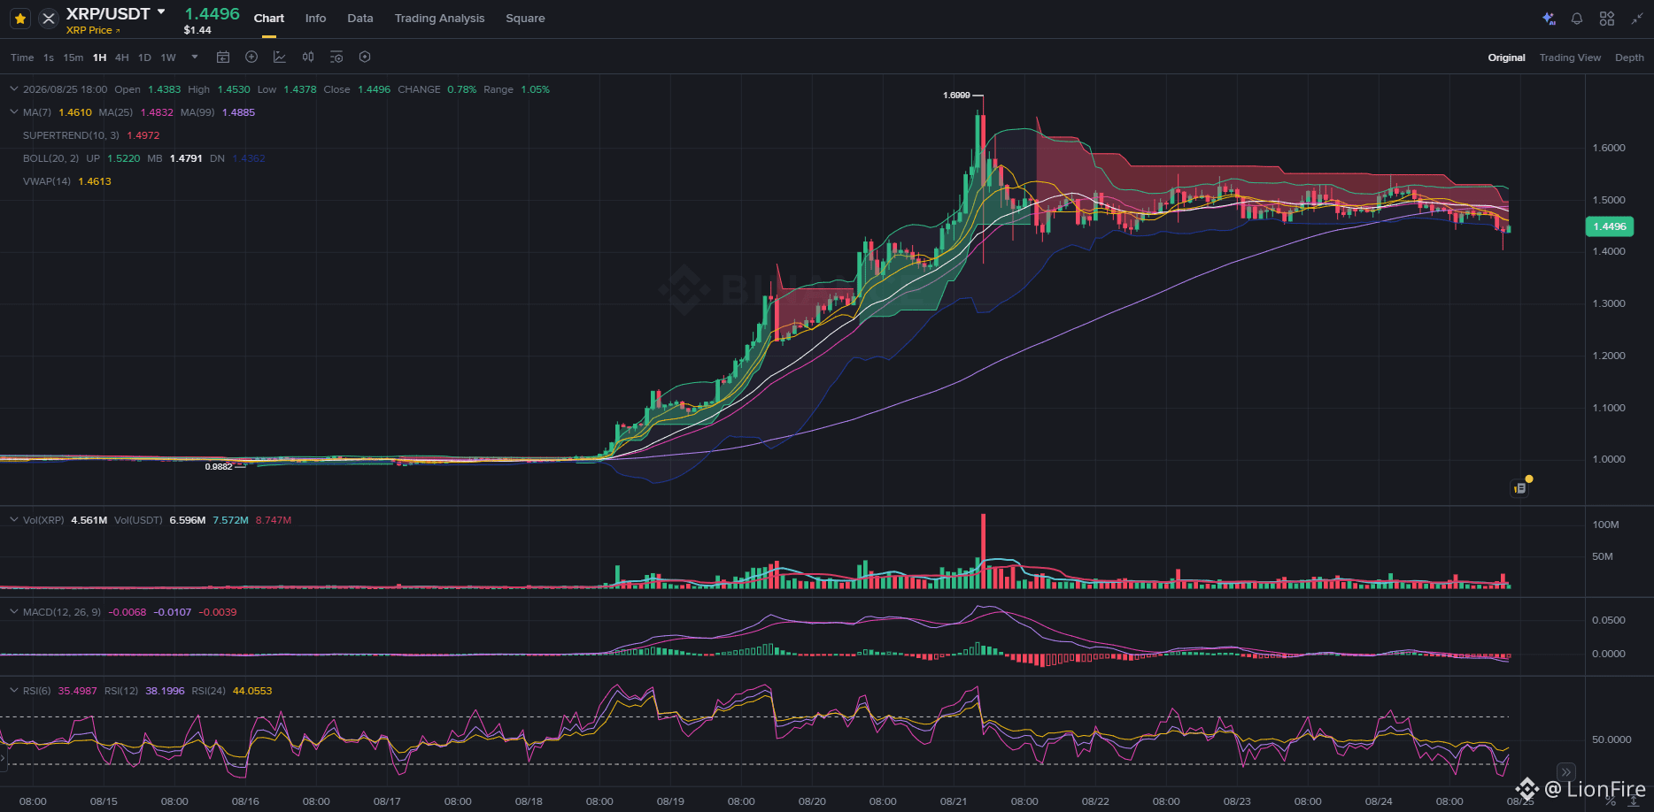Open the candlestick chart style icon
The height and width of the screenshot is (812, 1654).
(308, 57)
